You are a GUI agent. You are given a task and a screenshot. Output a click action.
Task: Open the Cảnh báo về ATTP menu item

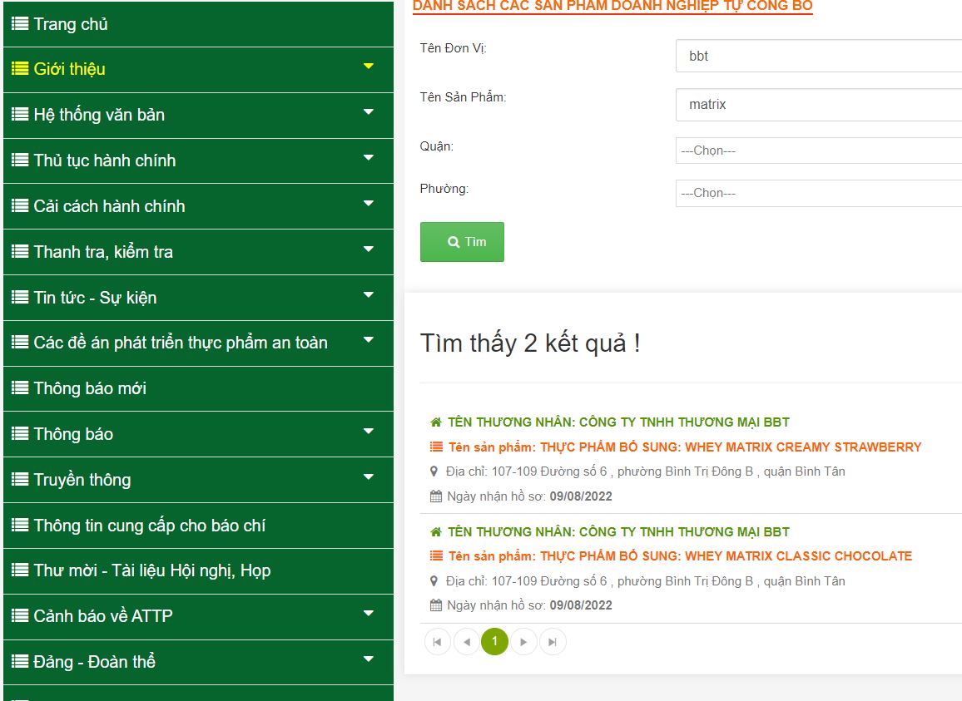point(198,616)
